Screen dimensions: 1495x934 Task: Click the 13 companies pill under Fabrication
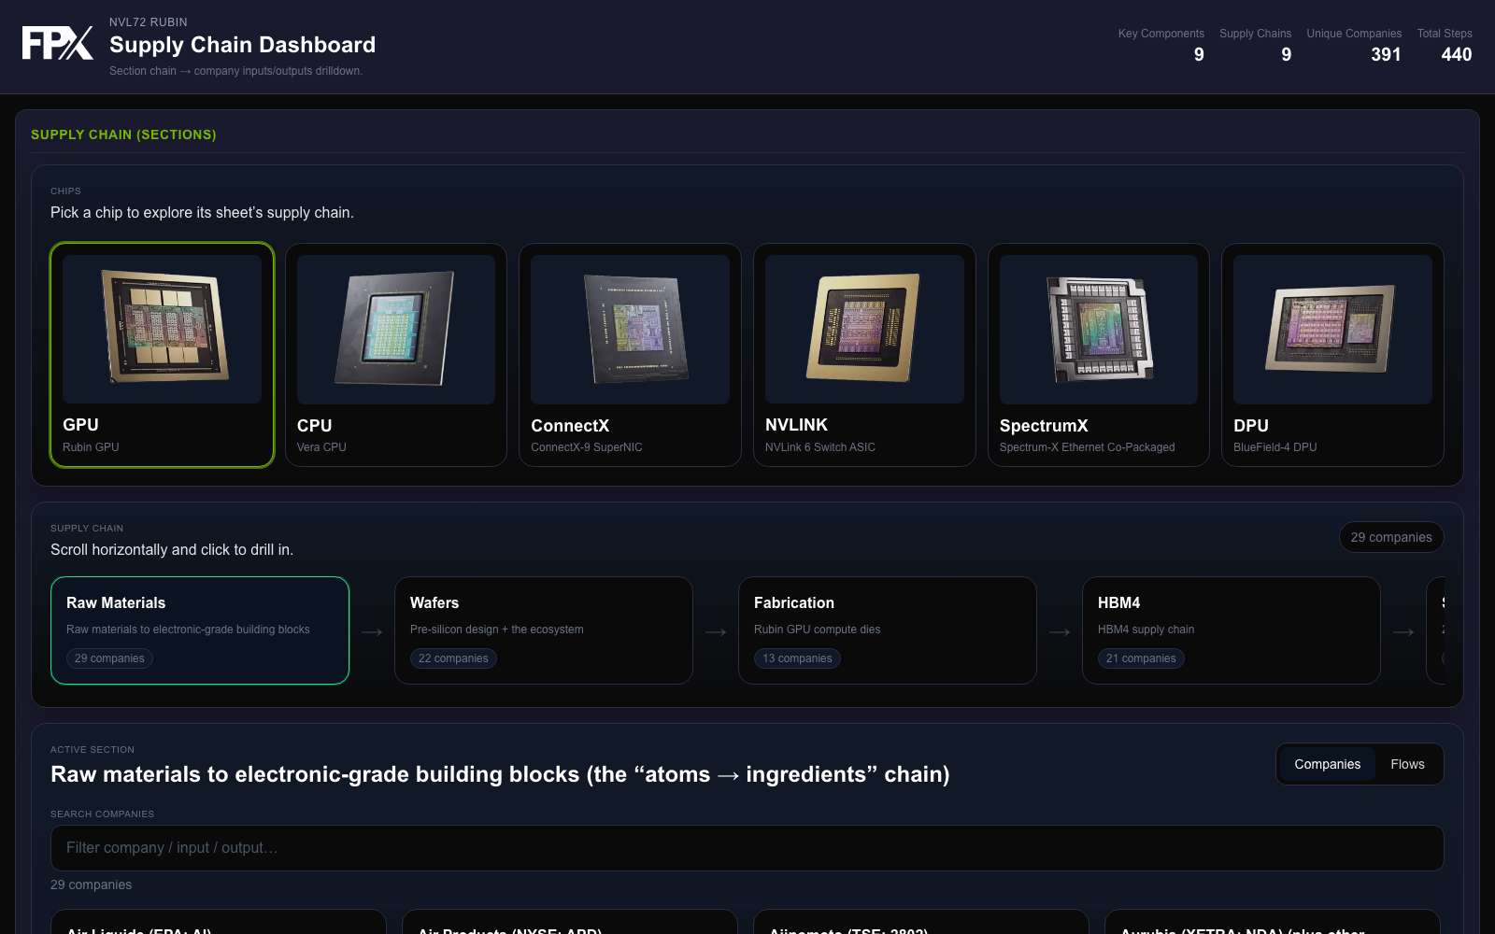(x=797, y=658)
